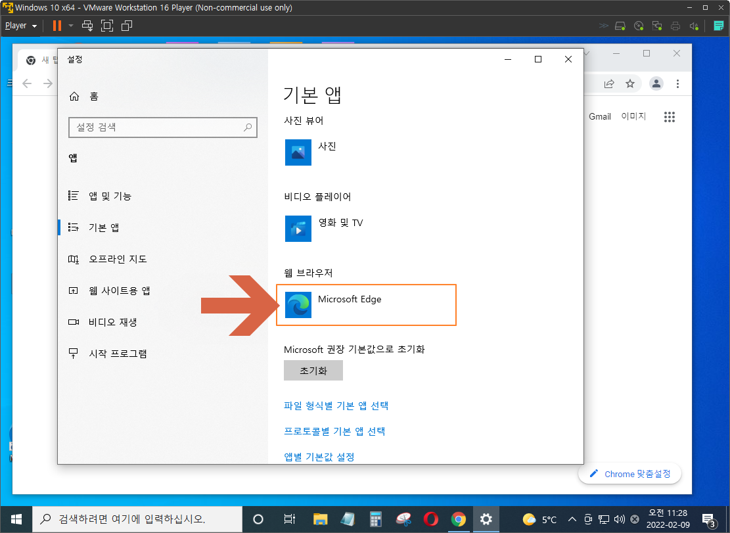Click the printer device icon
Viewport: 730px width, 533px height.
[675, 26]
